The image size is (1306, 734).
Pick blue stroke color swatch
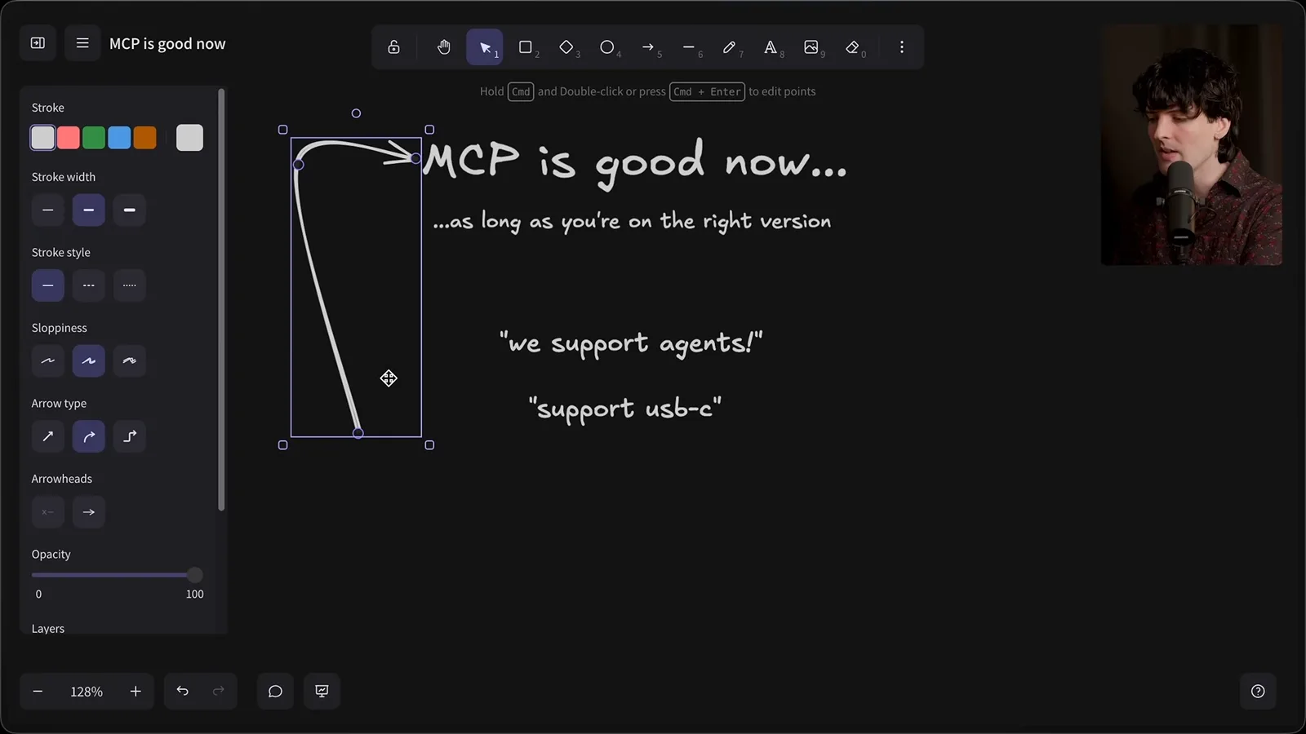[119, 138]
